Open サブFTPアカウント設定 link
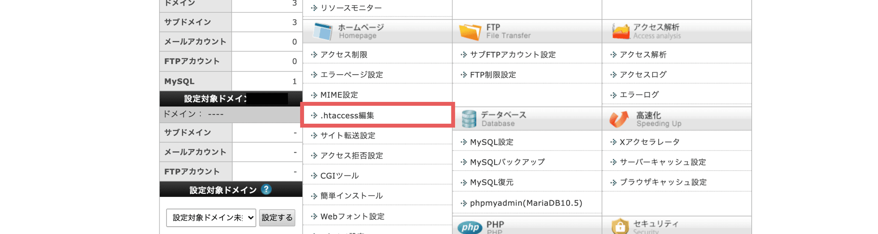The height and width of the screenshot is (234, 878). coord(513,54)
